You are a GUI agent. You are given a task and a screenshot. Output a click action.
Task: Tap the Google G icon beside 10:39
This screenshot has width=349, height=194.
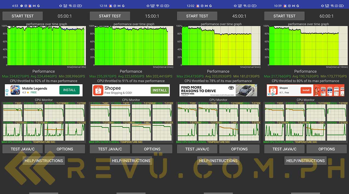pos(298,6)
